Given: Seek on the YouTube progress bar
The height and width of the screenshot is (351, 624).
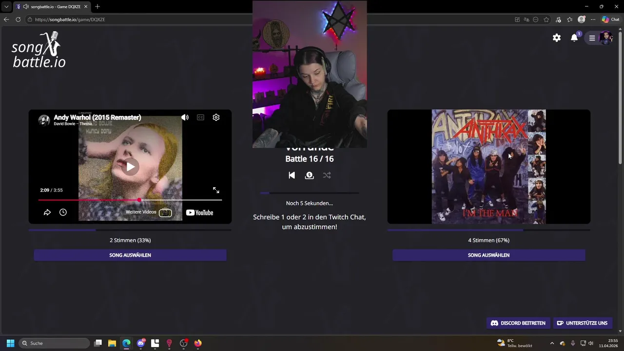Looking at the screenshot, I should (130, 200).
